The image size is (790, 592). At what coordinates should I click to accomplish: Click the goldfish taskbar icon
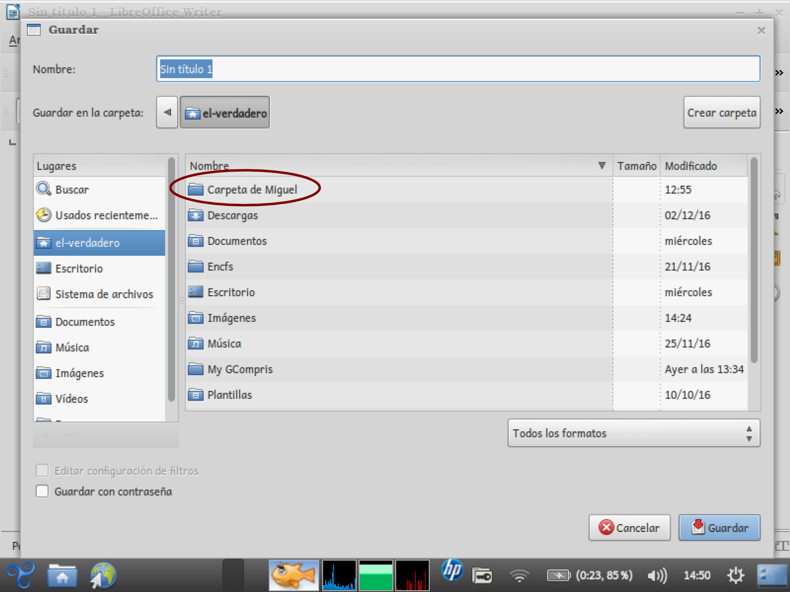pos(294,575)
